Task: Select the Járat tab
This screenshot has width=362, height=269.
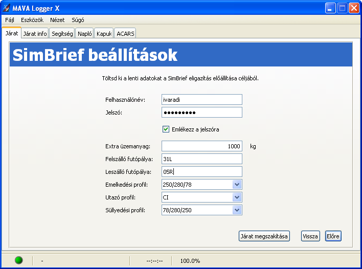Action: (x=12, y=33)
